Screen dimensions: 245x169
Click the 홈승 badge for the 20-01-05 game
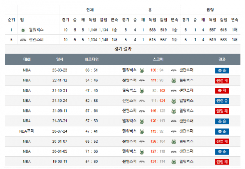(222, 152)
